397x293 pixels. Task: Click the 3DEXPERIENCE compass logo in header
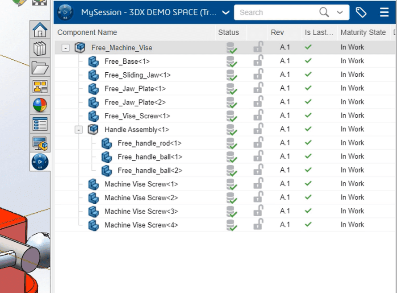[x=65, y=12]
